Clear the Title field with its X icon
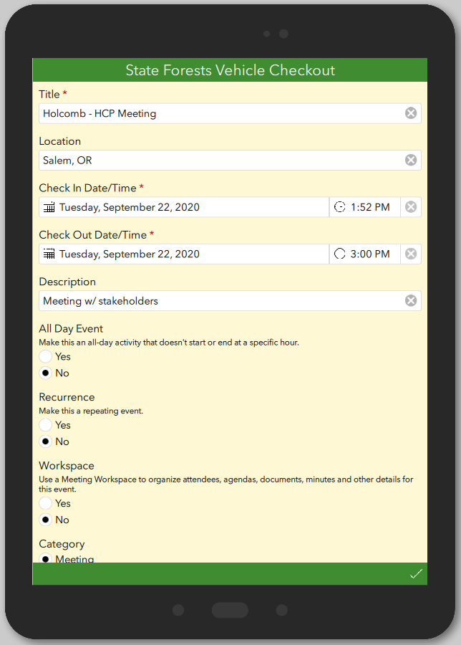The width and height of the screenshot is (461, 645). click(410, 113)
